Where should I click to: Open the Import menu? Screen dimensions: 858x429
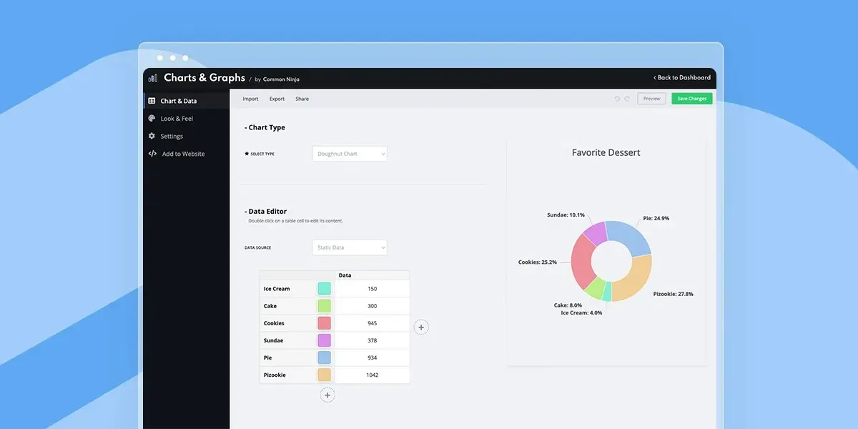[250, 99]
